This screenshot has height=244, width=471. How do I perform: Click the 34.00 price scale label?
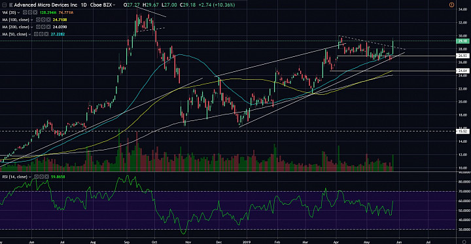pos(462,9)
